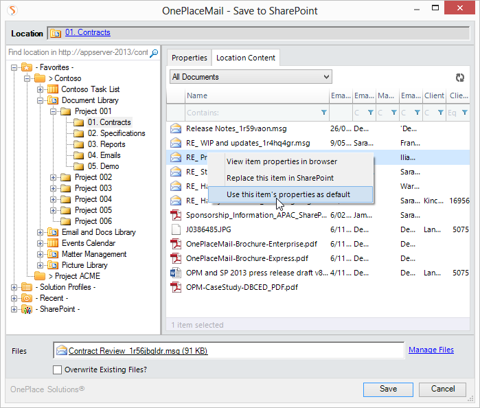Expand the Project 002 folder node

coord(54,177)
